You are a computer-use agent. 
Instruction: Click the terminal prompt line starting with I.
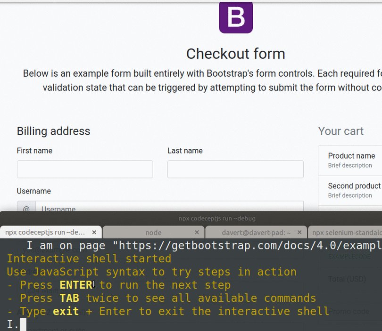click(x=17, y=324)
